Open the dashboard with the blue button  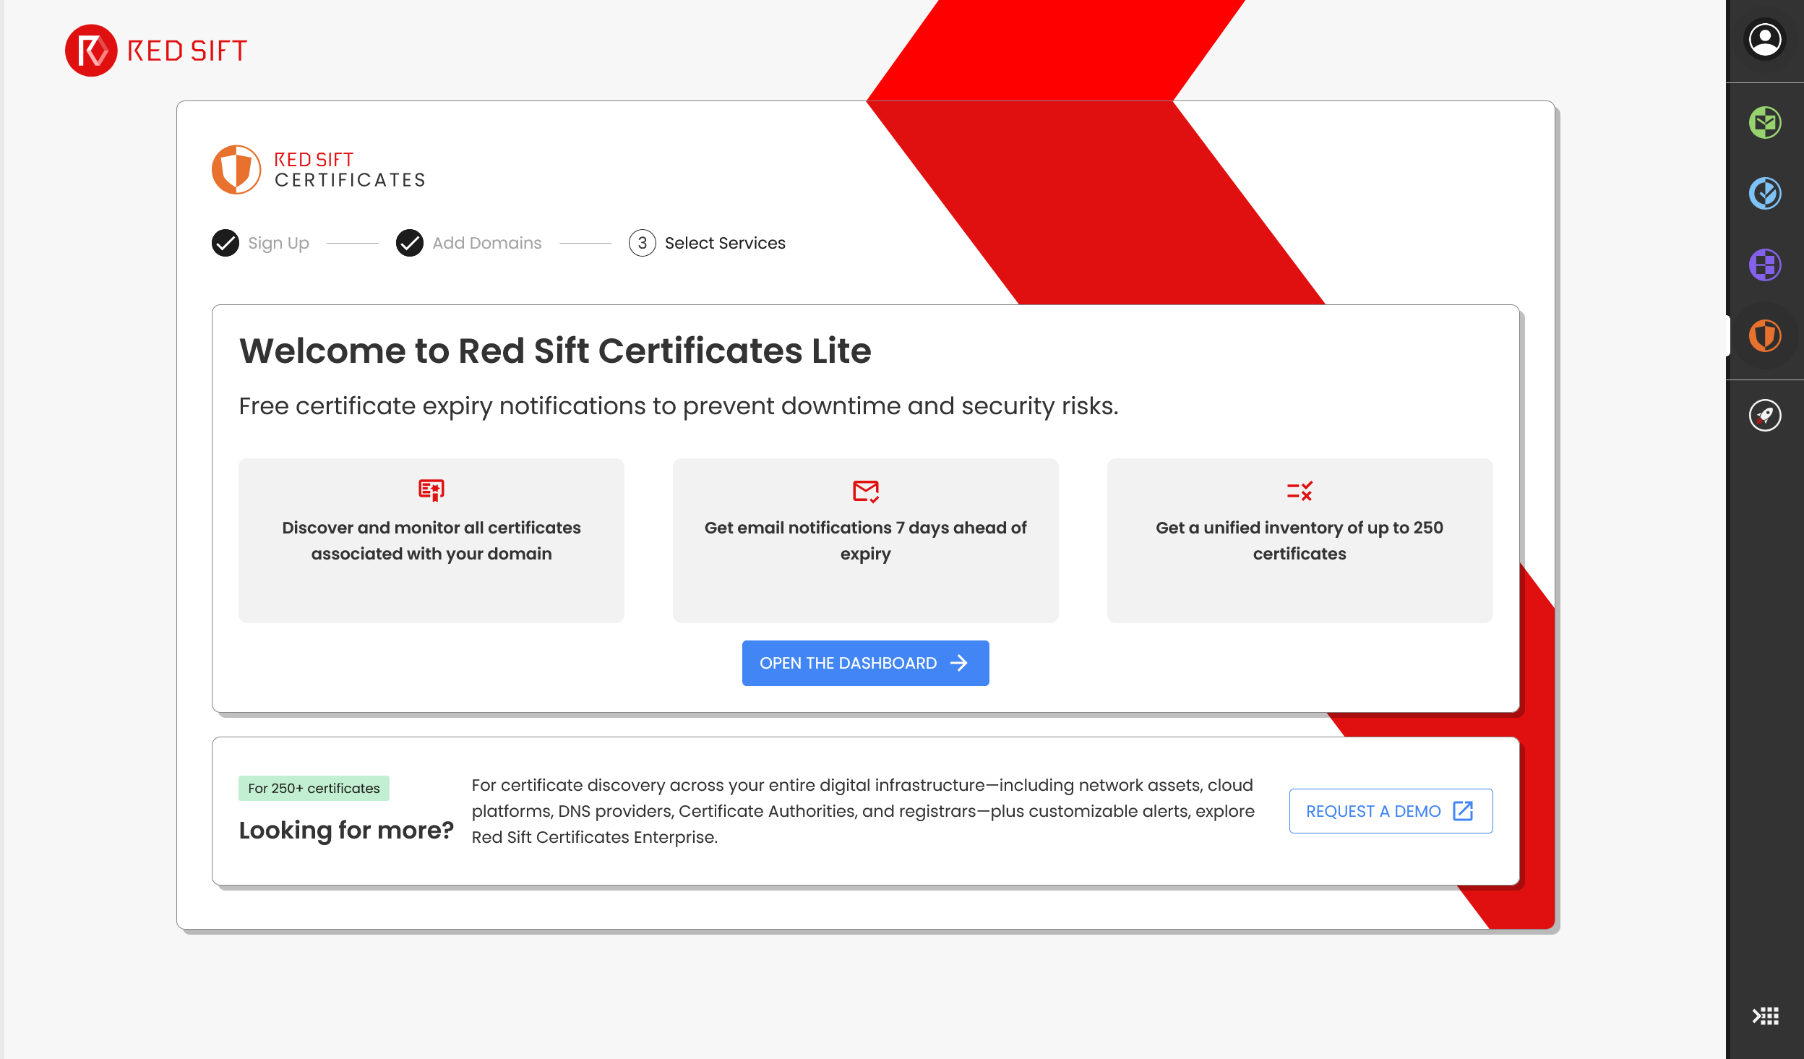(x=865, y=663)
